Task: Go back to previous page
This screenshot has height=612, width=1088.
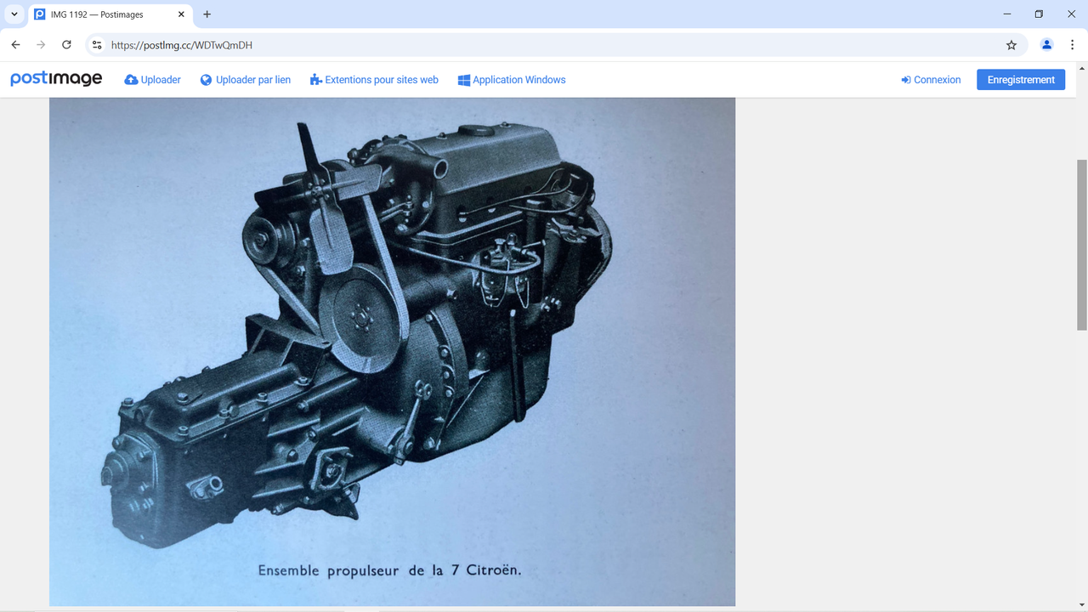Action: pos(15,45)
